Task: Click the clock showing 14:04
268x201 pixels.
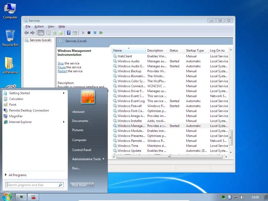Action: tap(255, 197)
